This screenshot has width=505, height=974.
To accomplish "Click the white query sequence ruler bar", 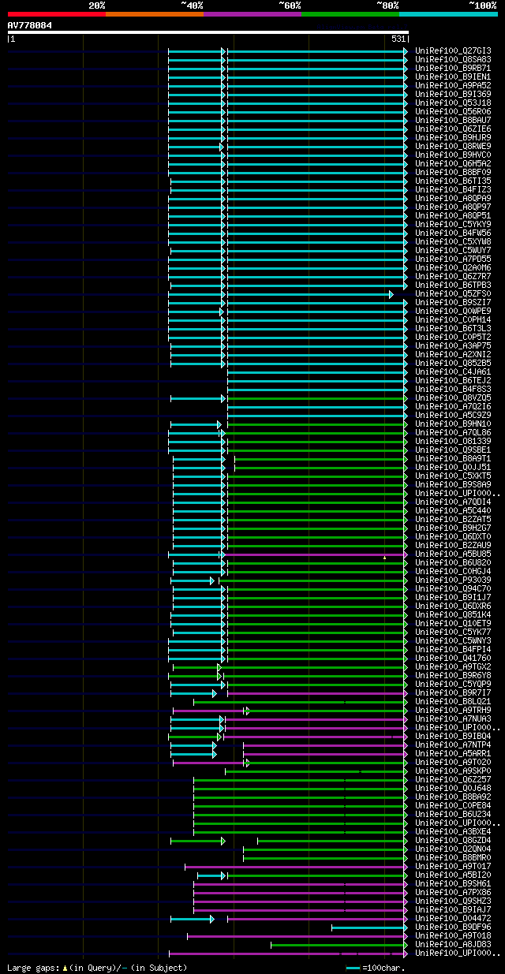I will pyautogui.click(x=208, y=32).
